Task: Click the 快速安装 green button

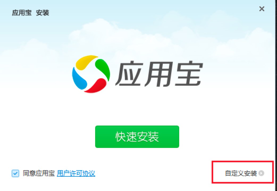Action: point(137,136)
